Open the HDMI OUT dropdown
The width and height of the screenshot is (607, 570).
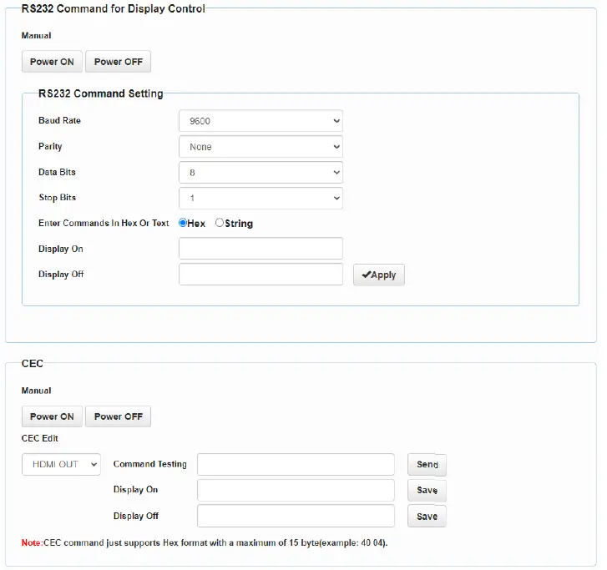[x=61, y=464]
